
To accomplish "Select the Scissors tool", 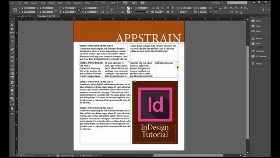I will (12, 66).
